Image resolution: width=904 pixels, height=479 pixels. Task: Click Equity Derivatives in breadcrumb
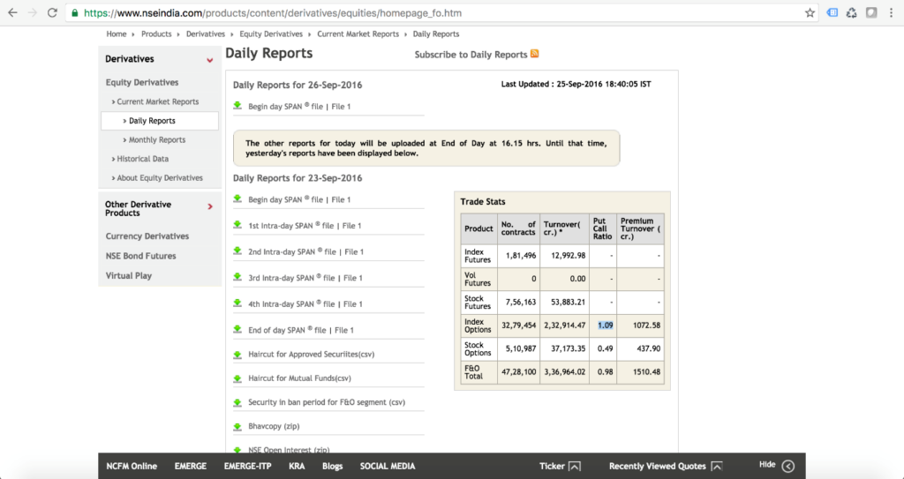coord(271,34)
